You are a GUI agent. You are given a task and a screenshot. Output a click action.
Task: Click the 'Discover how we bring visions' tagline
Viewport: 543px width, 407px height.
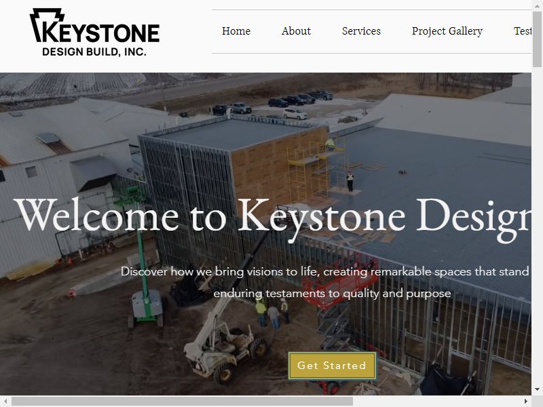pos(326,272)
